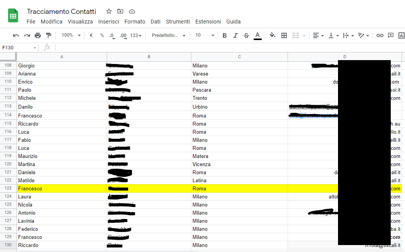Click the undo arrow icon
405x252 pixels.
(16, 35)
